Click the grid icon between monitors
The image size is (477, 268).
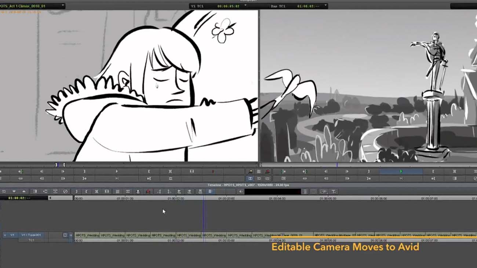pyautogui.click(x=259, y=171)
